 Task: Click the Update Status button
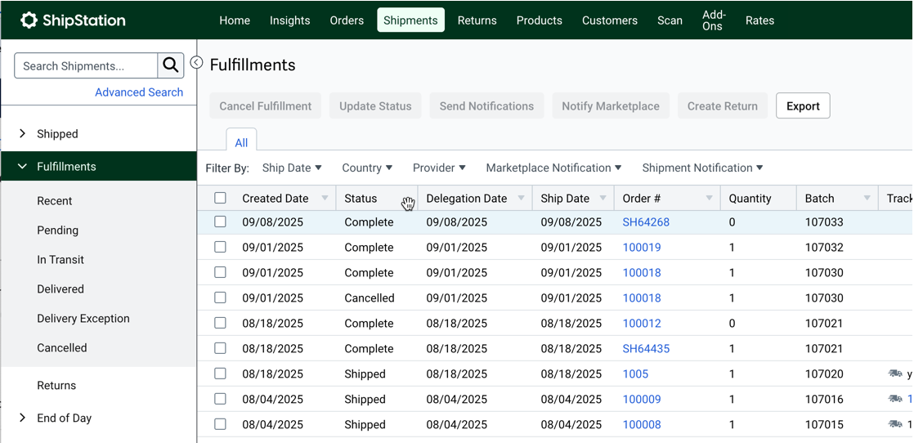(x=375, y=106)
